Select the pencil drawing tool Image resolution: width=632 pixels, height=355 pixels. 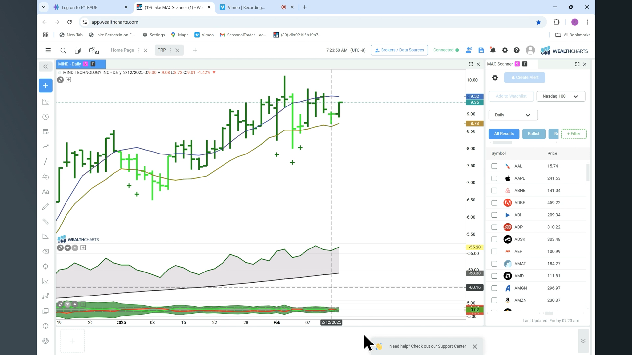(46, 206)
